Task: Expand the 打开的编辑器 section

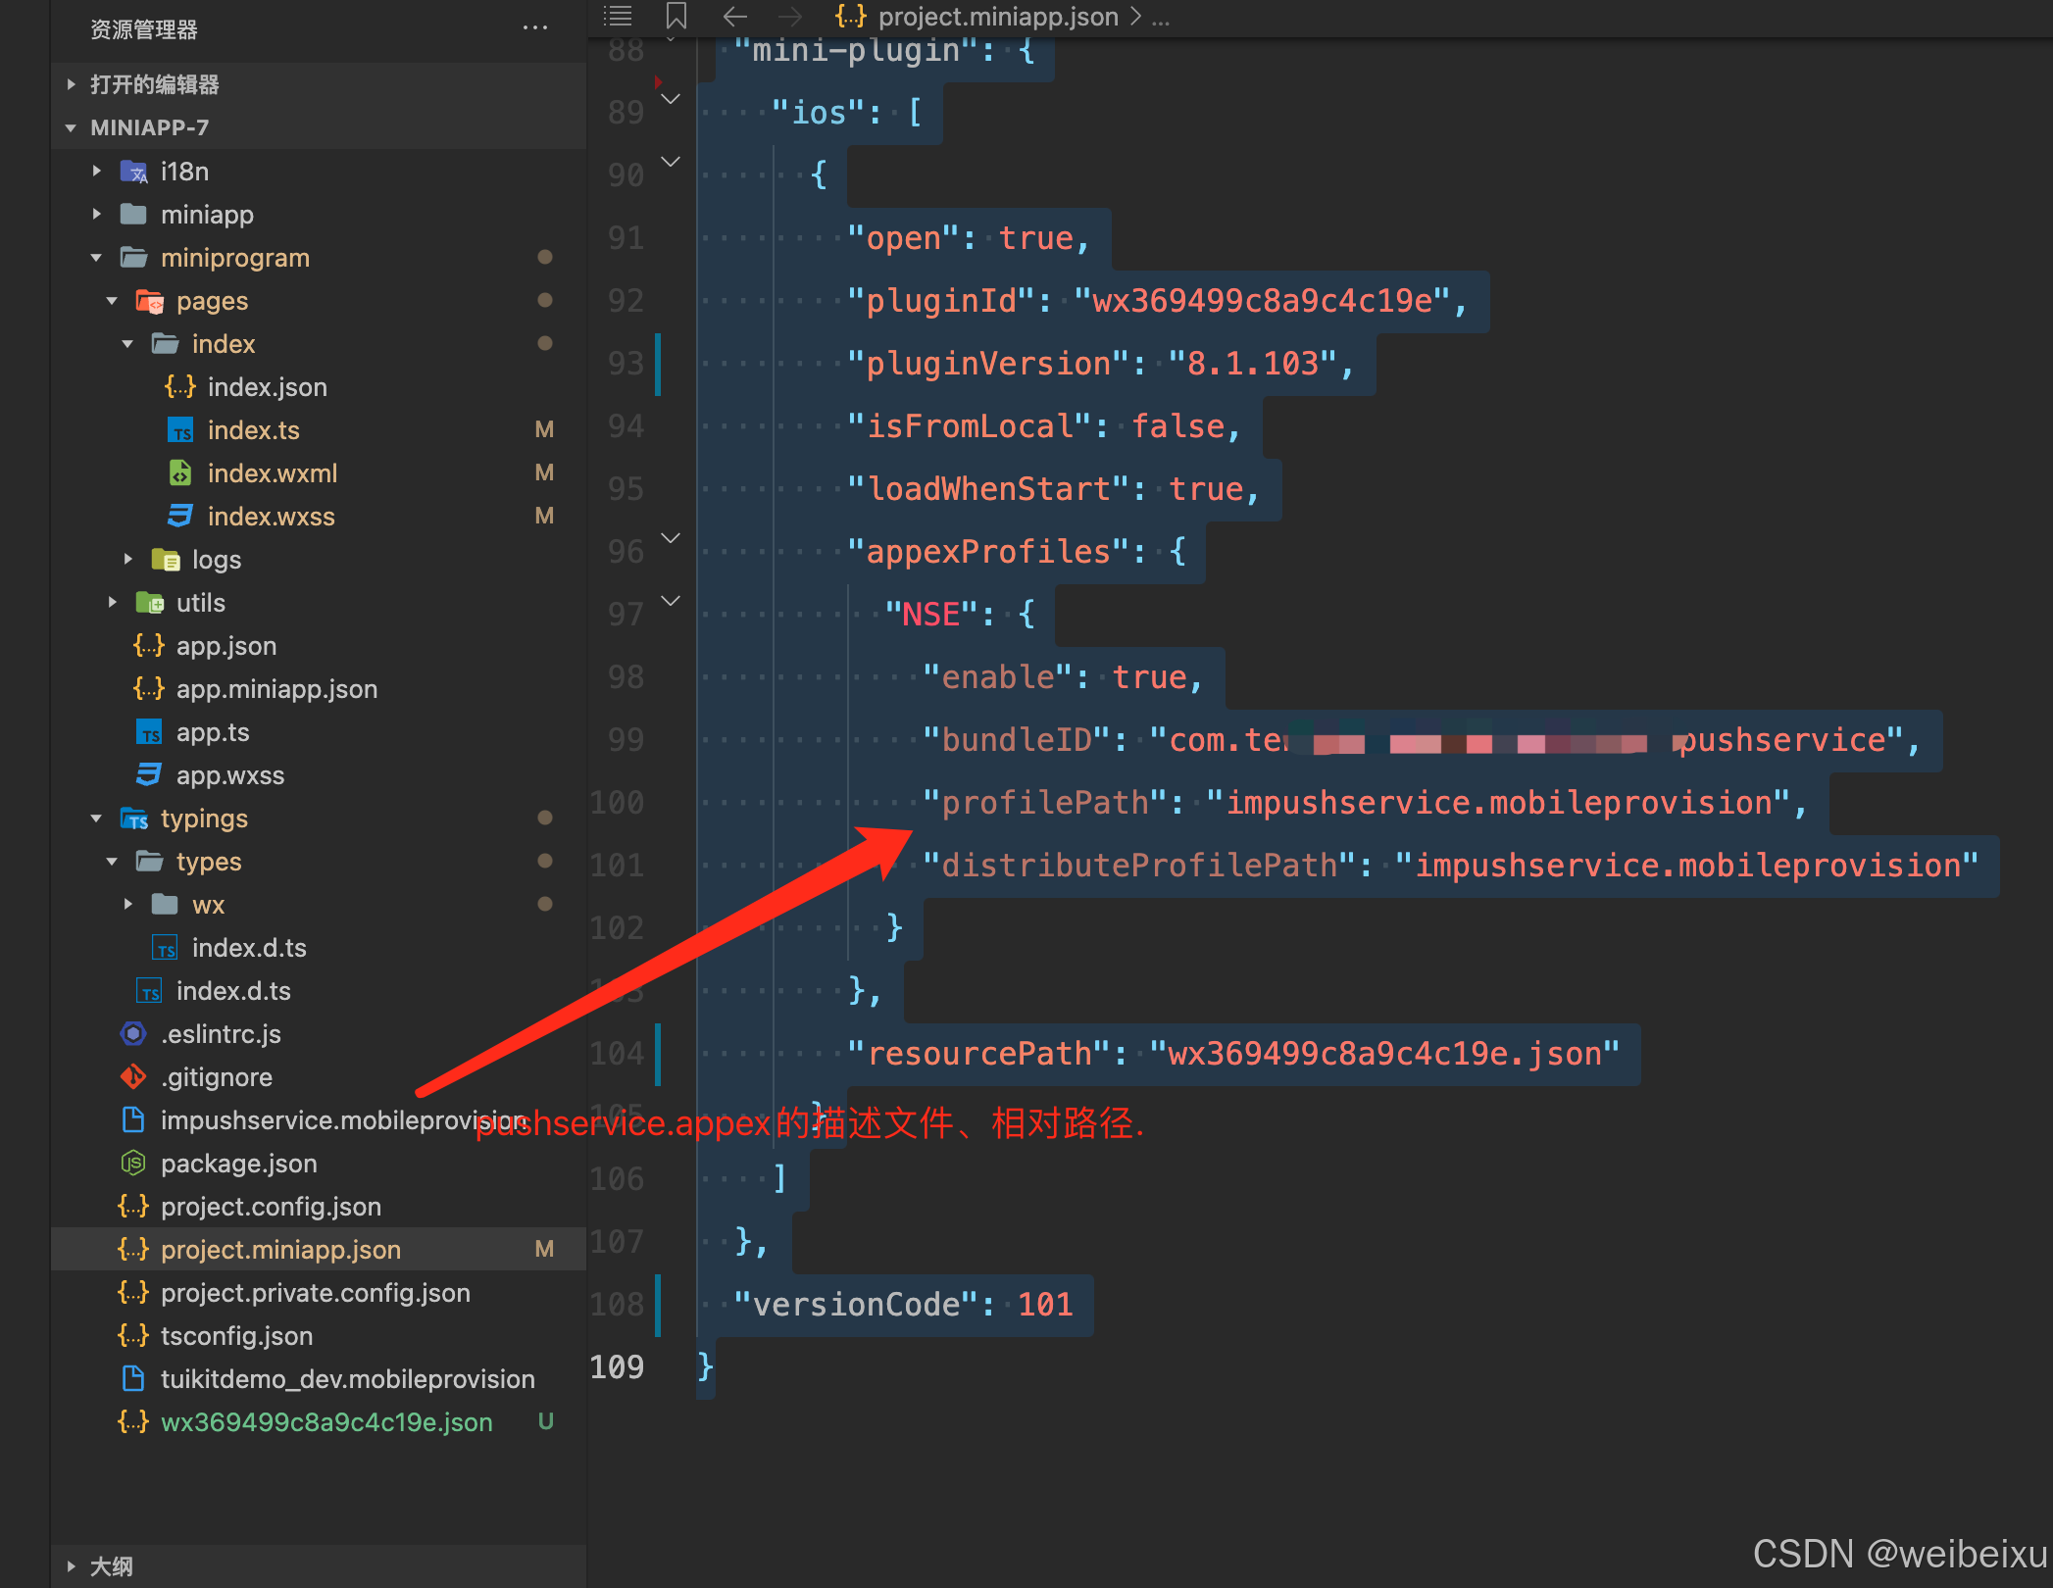Action: click(71, 84)
